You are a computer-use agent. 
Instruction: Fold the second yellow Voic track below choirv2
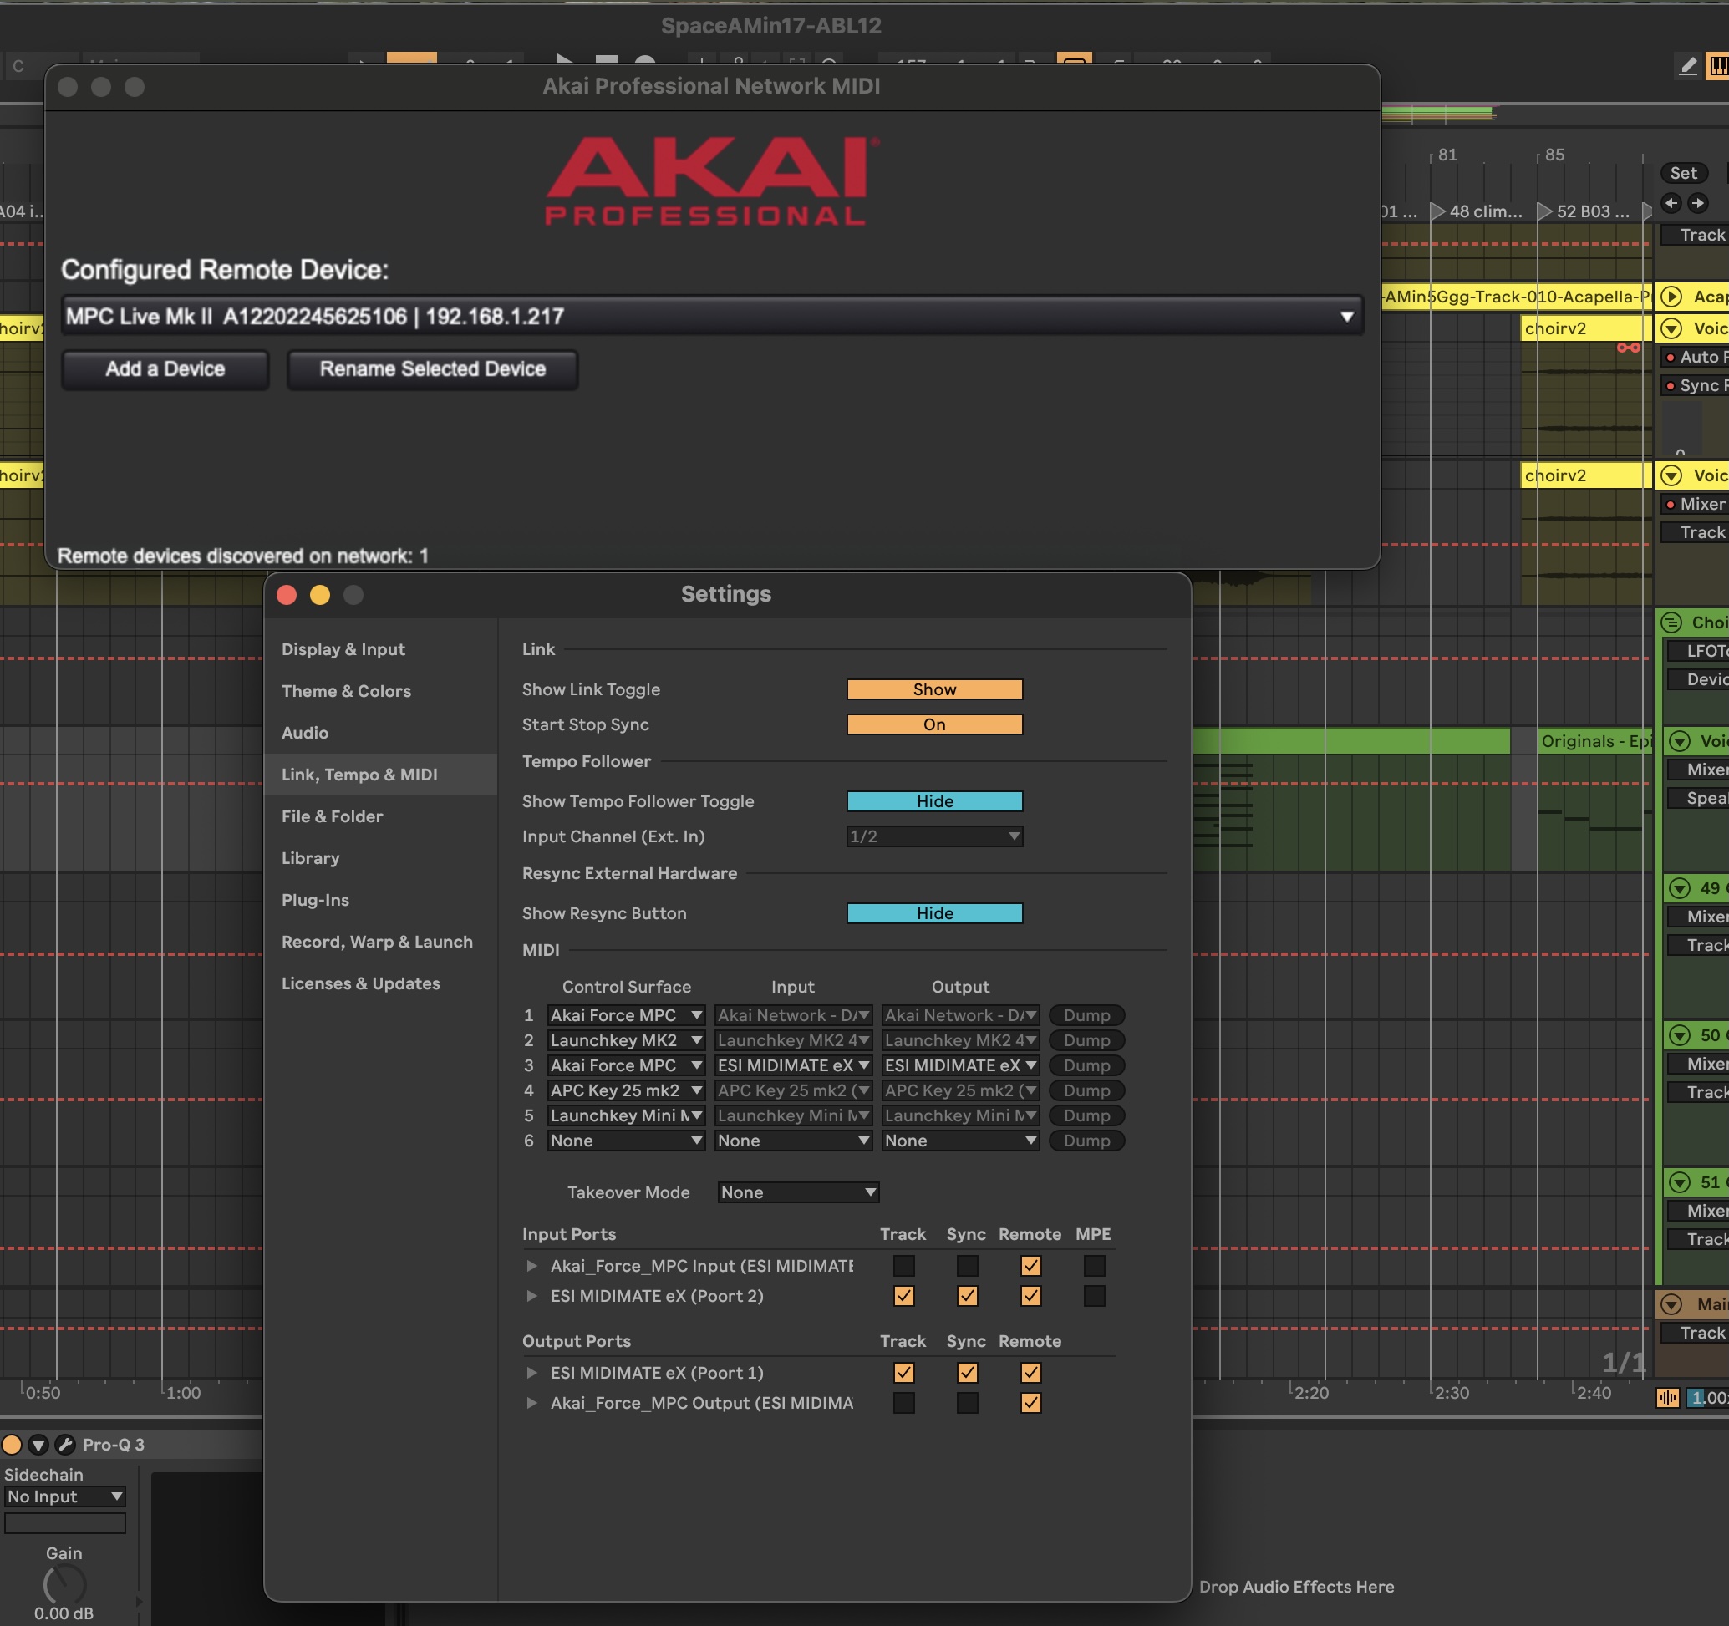pyautogui.click(x=1671, y=475)
